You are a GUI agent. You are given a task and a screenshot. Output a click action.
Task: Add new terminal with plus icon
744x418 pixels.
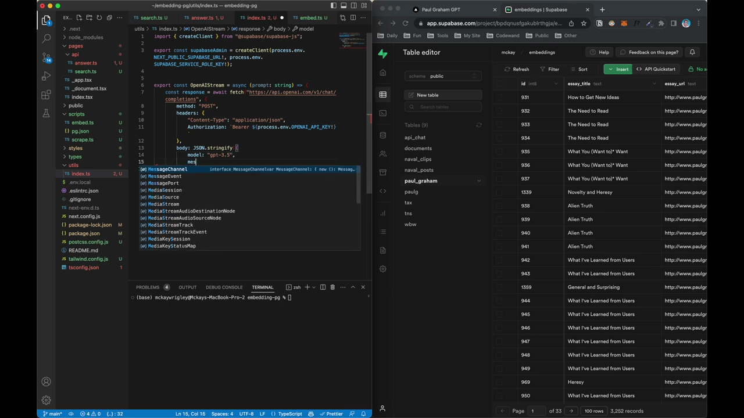pyautogui.click(x=307, y=287)
